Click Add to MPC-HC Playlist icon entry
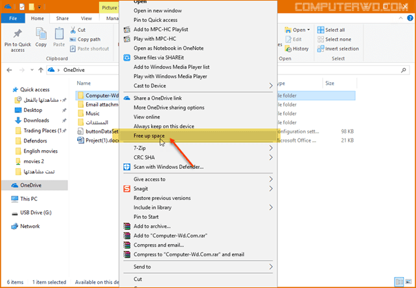Screen dimensions: 416x288 pyautogui.click(x=127, y=29)
